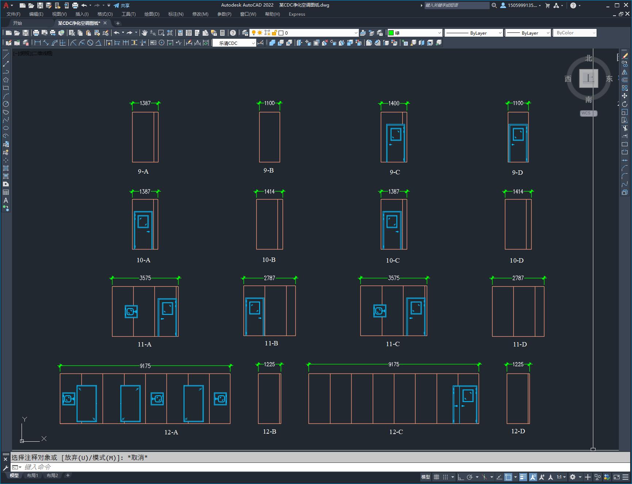
Task: Open the green color control dropdown
Action: (x=415, y=33)
